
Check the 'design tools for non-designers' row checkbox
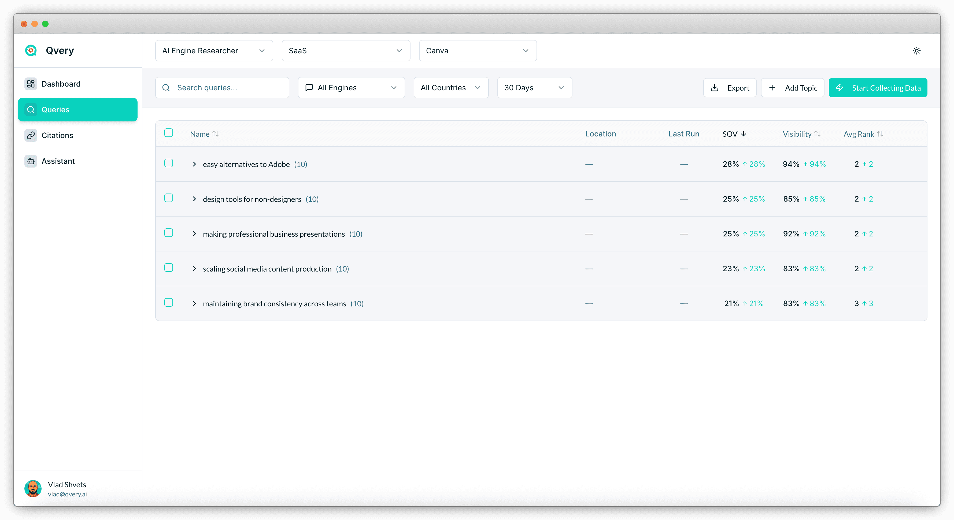pyautogui.click(x=168, y=198)
